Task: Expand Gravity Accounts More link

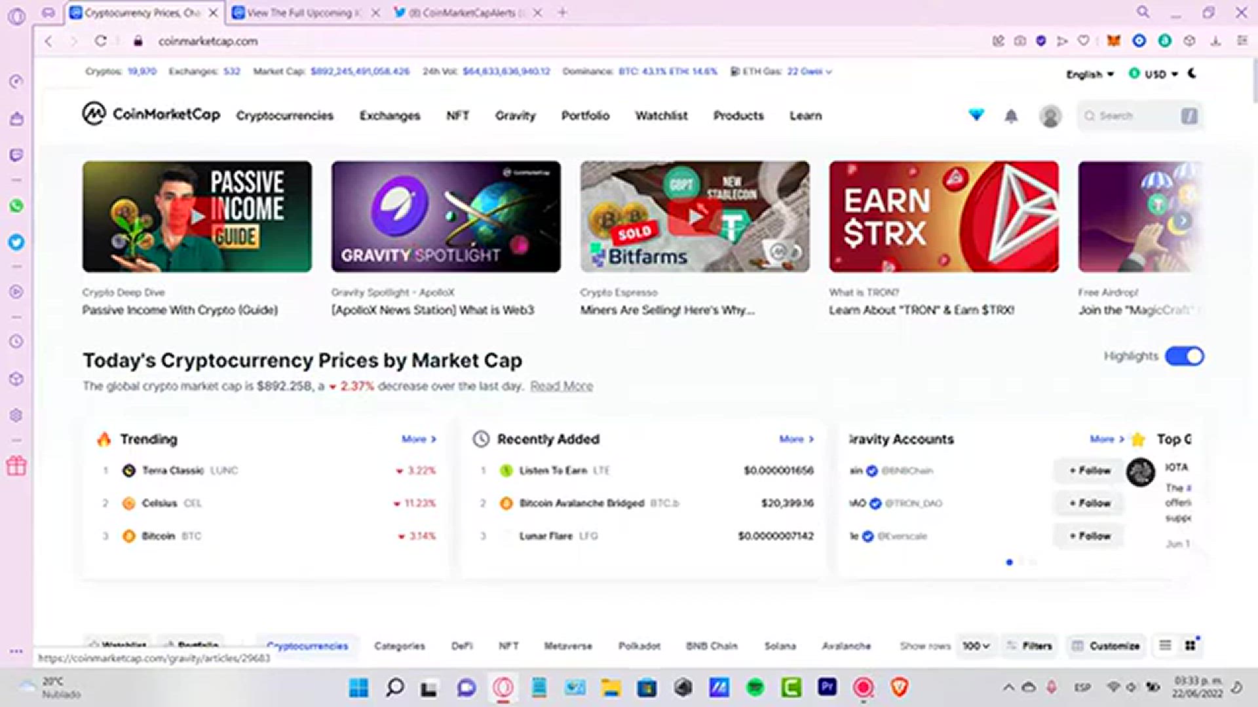Action: click(1107, 439)
